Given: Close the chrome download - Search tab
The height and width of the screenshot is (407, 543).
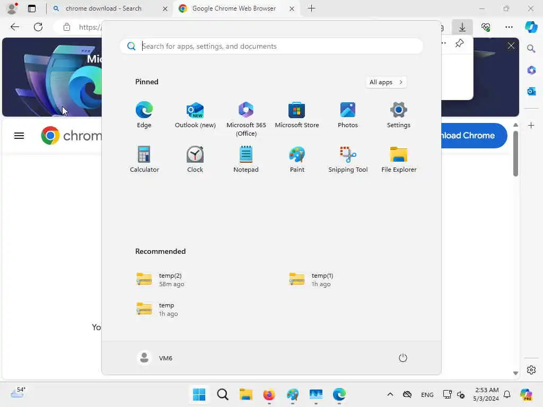Looking at the screenshot, I should 165,8.
